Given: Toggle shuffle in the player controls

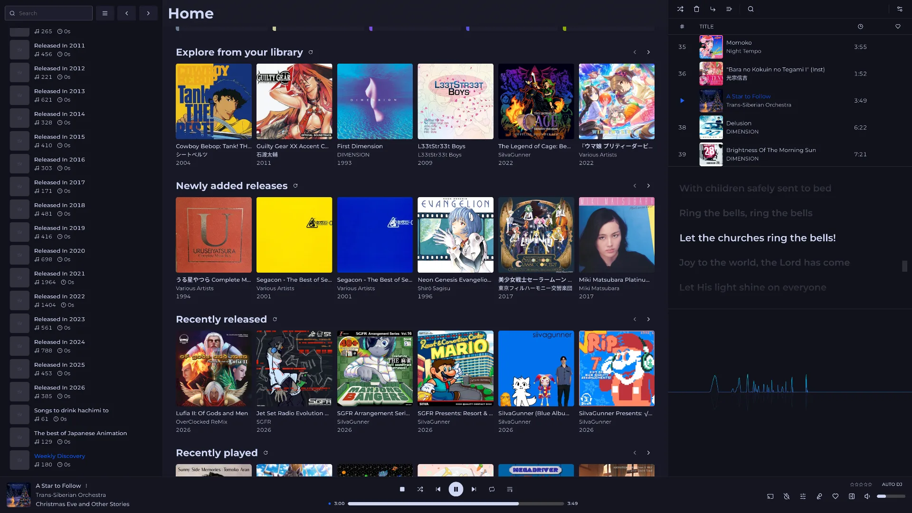Looking at the screenshot, I should coord(420,489).
